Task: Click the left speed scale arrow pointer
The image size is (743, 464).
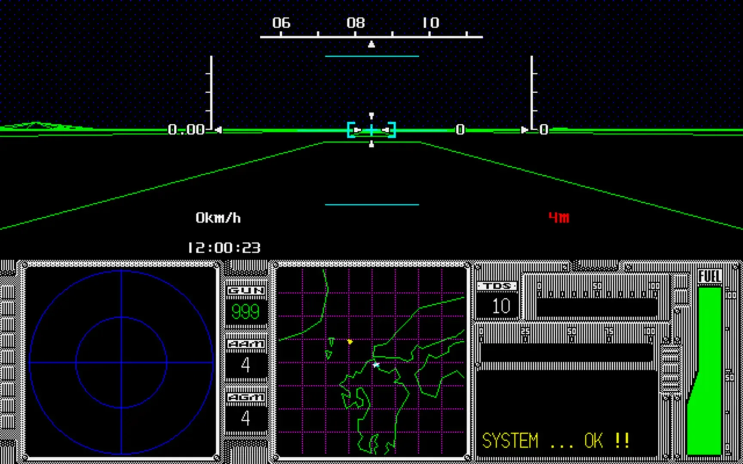Action: 218,130
